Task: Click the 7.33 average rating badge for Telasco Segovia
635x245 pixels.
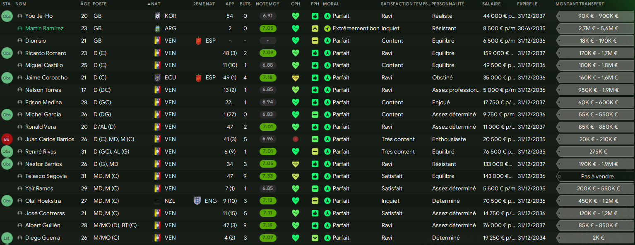Action: 268,176
